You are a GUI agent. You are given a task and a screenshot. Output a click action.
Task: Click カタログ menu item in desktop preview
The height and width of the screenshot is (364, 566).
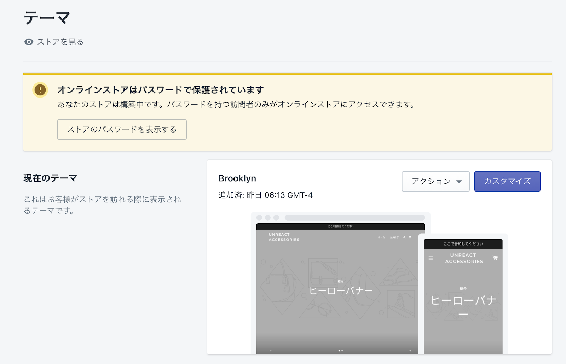394,237
